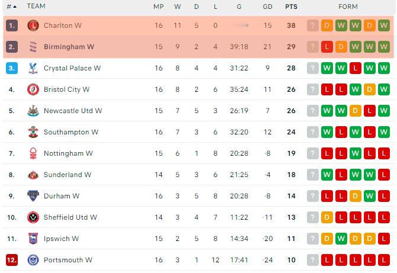
Task: Click the Nottingham W club crest
Action: click(33, 153)
